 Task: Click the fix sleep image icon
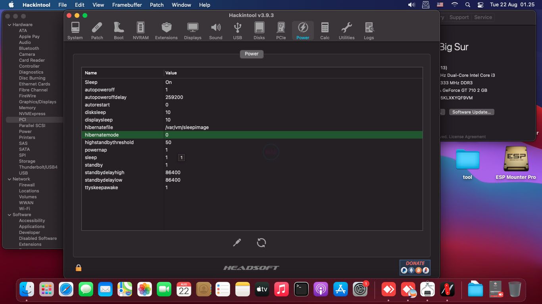pos(237,243)
